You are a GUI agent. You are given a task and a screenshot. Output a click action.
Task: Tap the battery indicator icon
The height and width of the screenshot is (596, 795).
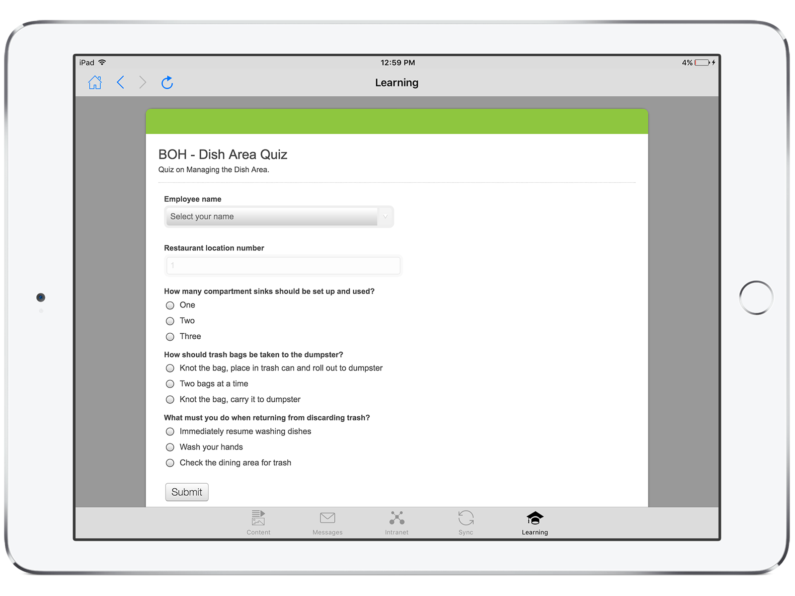pyautogui.click(x=702, y=63)
